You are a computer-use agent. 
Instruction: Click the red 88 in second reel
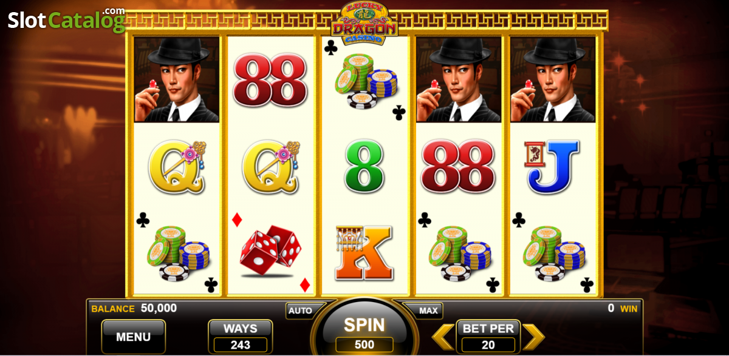tap(271, 80)
